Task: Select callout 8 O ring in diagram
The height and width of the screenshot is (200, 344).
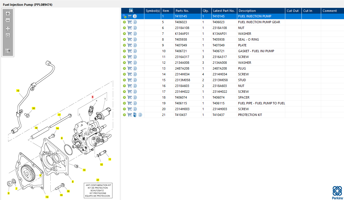Action: click(62, 138)
